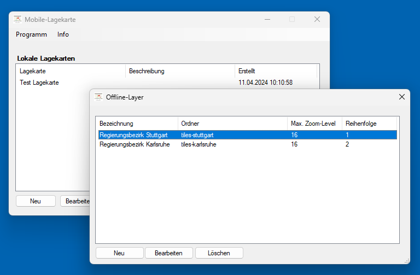Screen dimensions: 420x275
Task: Sort by the Lagekarte column header
Action: (71, 71)
